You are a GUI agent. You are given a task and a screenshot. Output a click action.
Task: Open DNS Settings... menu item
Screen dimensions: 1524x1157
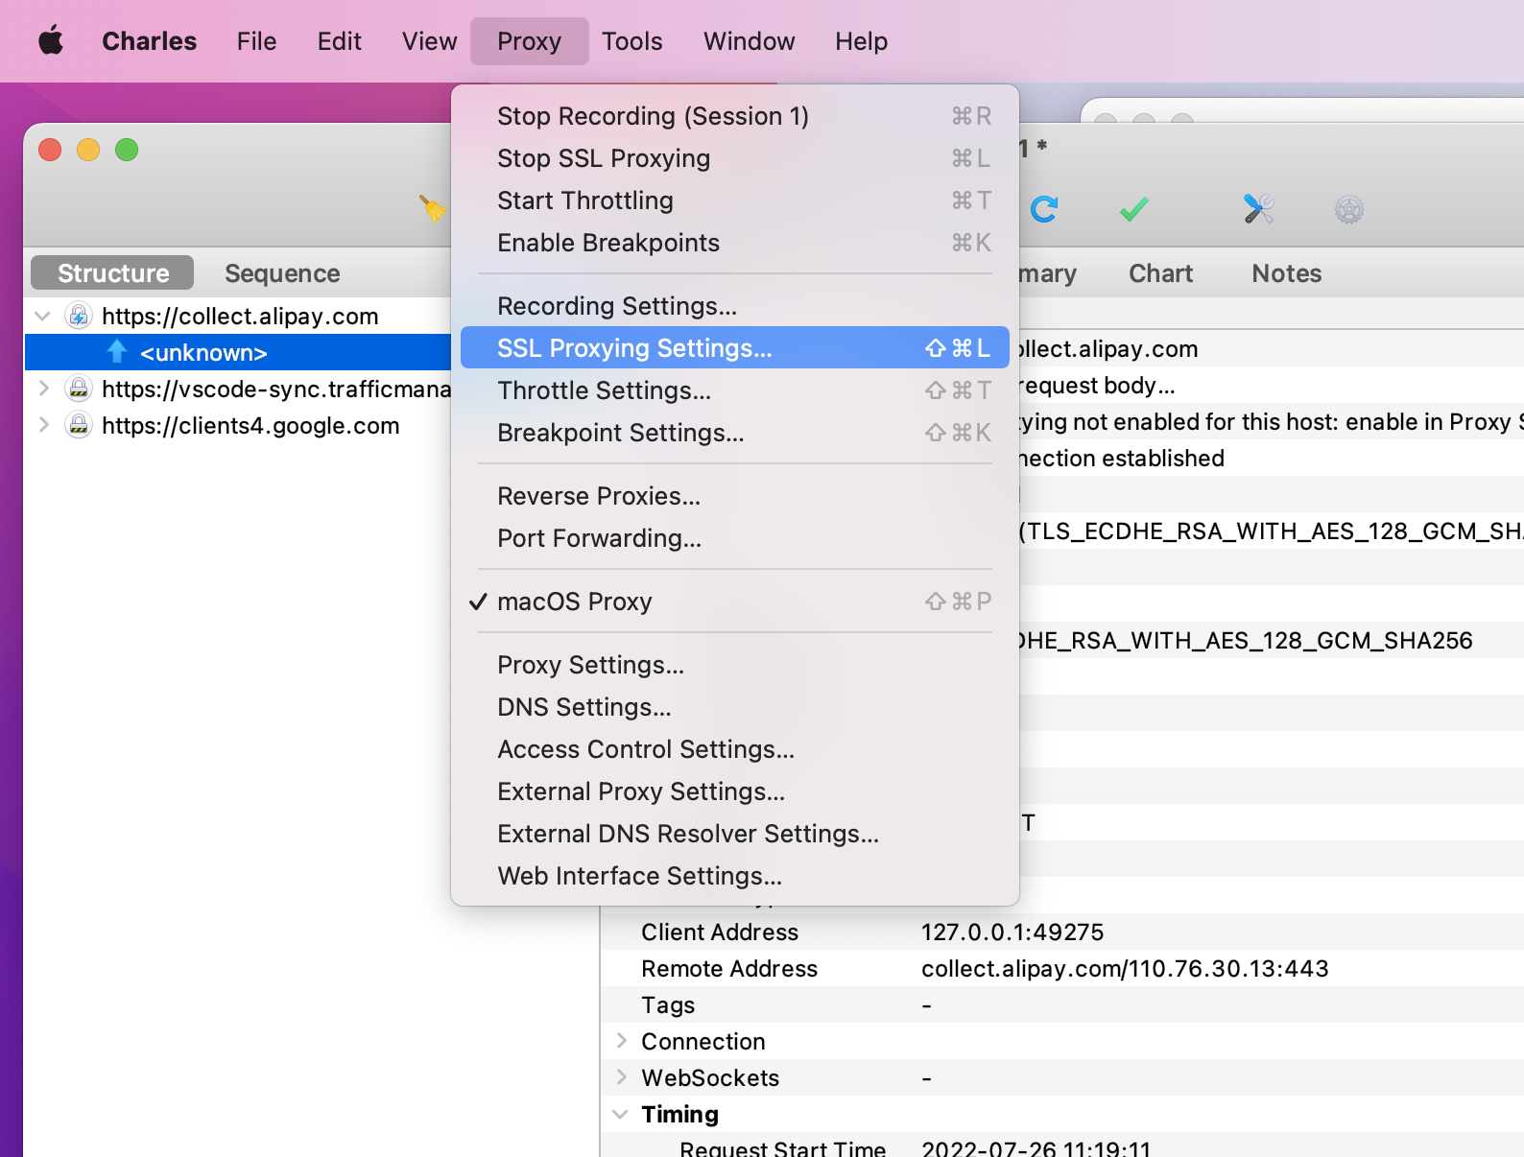[x=735, y=707]
